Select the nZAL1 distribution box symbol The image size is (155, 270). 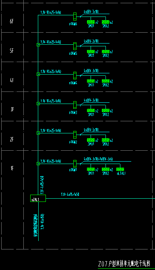tap(38, 198)
